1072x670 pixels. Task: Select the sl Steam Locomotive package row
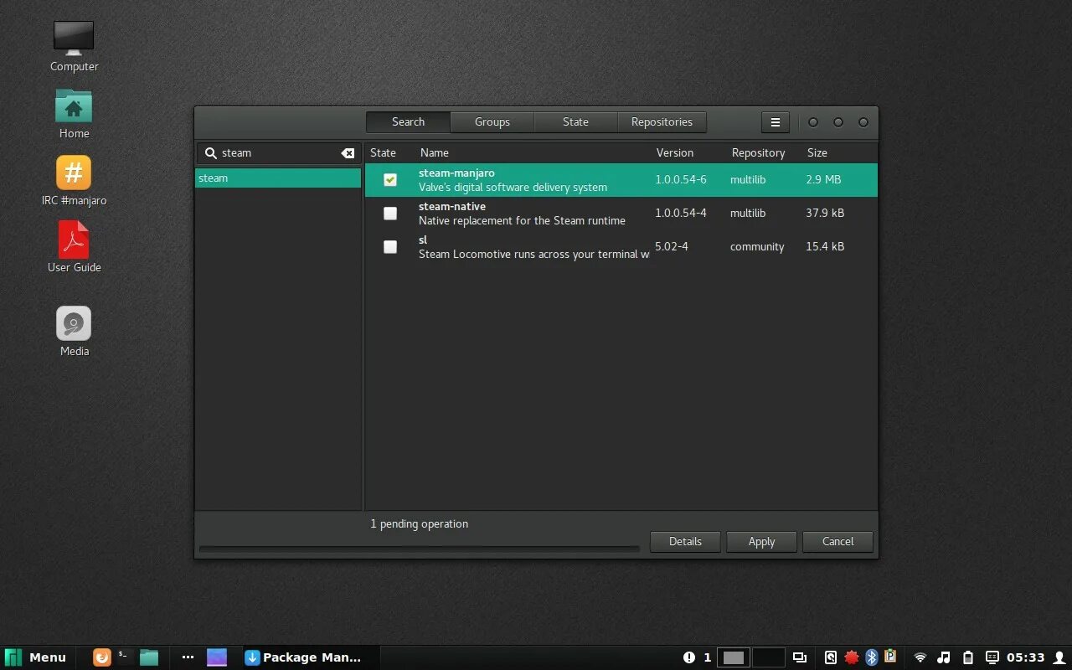pyautogui.click(x=621, y=247)
